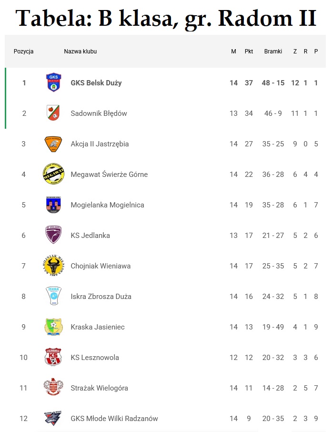Click the Strażak Wielogóra club crest
This screenshot has width=332, height=432.
53,388
